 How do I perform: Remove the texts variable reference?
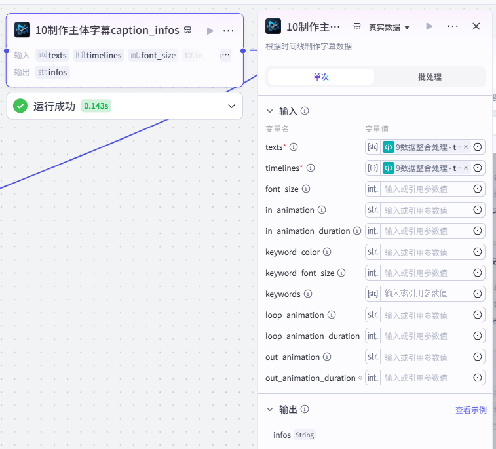tap(466, 147)
